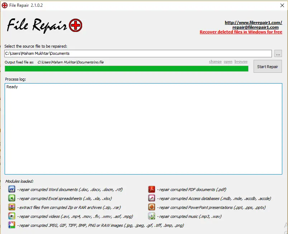Click the image repair module icon
The height and width of the screenshot is (234, 288).
[12, 225]
